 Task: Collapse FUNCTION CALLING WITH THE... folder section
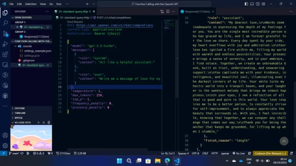(x=31, y=41)
